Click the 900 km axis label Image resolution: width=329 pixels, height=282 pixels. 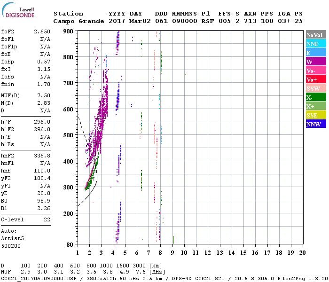click(x=68, y=31)
